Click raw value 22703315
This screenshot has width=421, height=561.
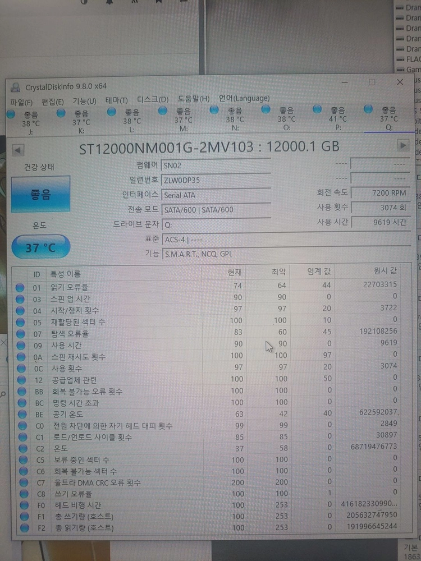pos(380,284)
